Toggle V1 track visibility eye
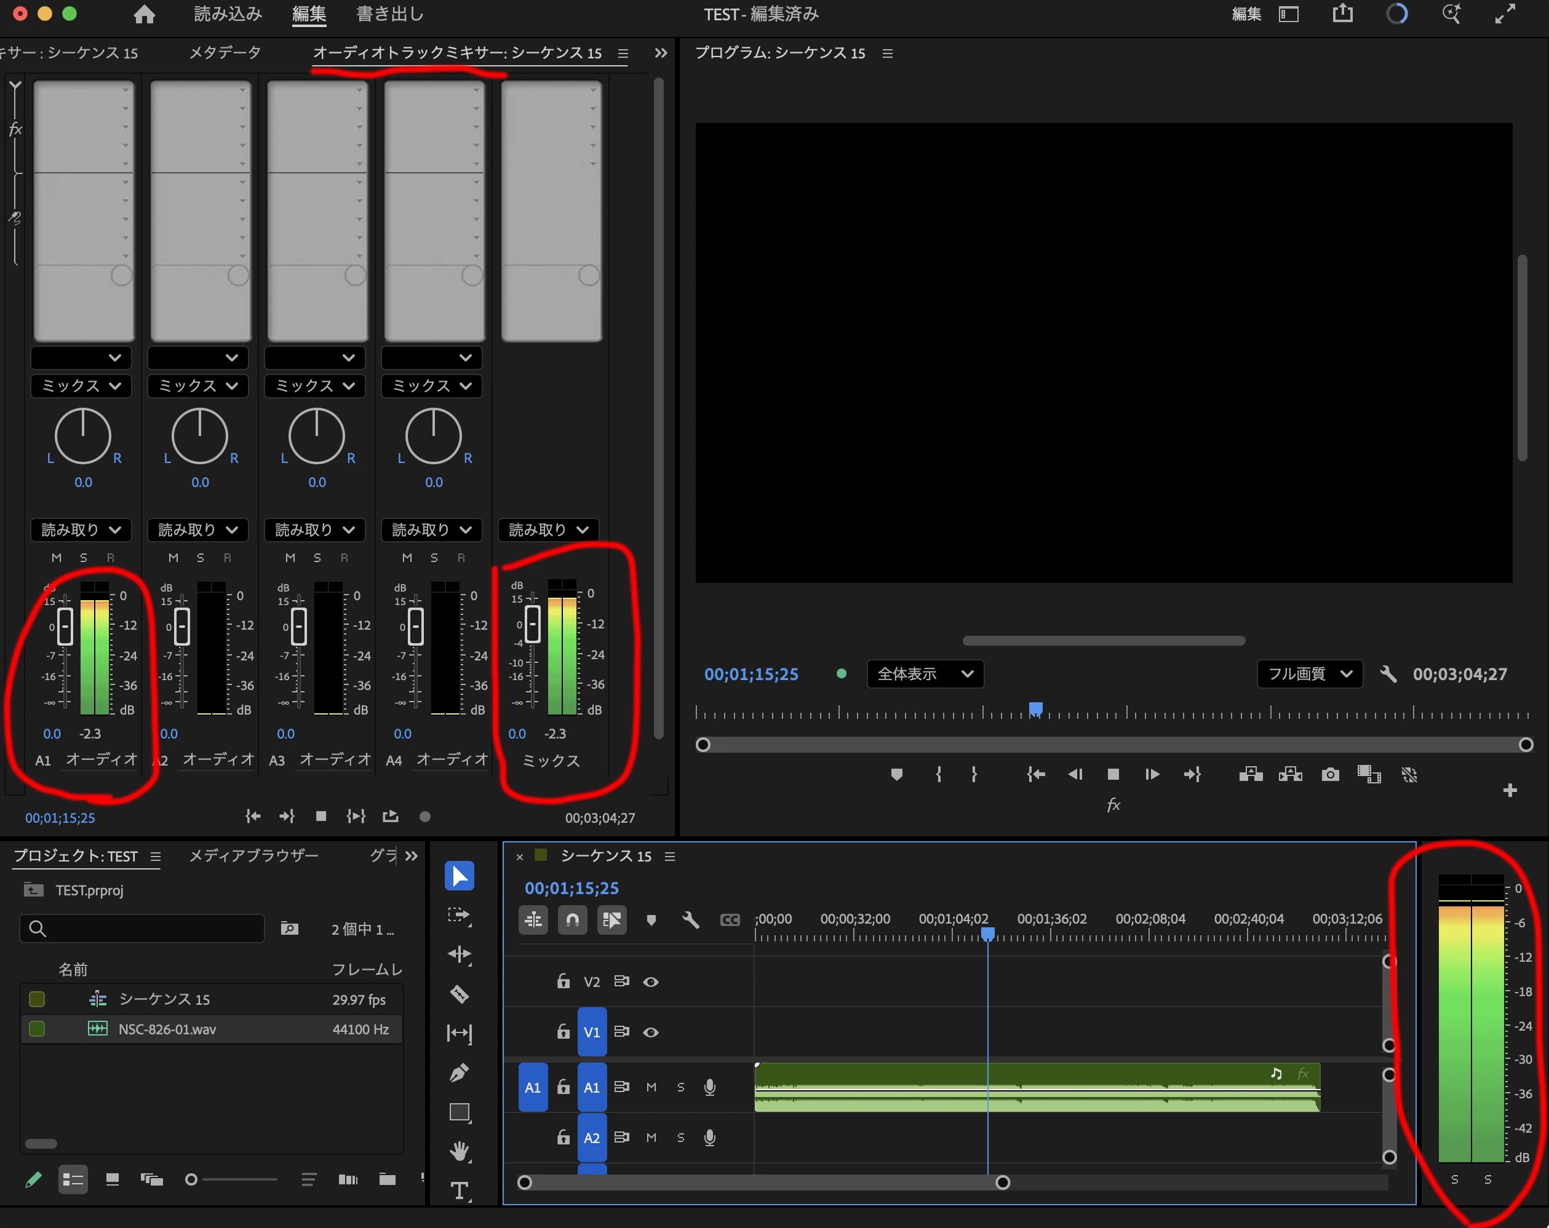This screenshot has width=1549, height=1228. click(651, 1032)
